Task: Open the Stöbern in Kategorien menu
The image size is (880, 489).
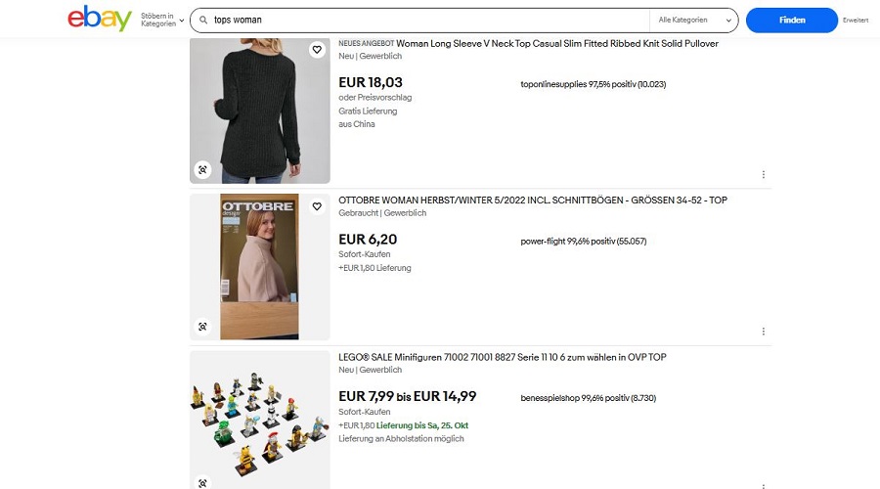Action: coord(162,20)
